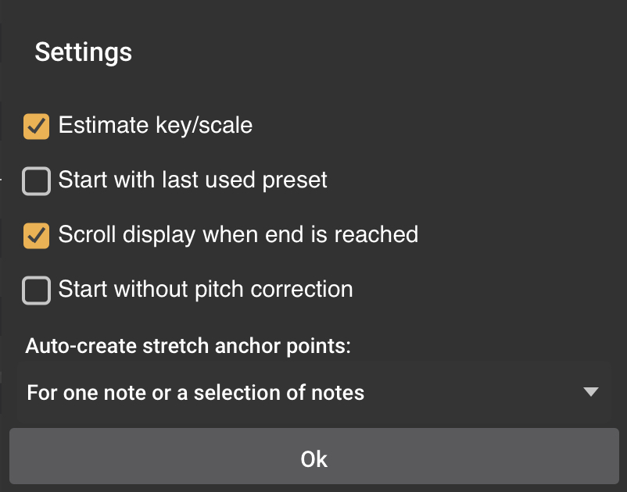Click the empty box beside last used preset

click(36, 181)
